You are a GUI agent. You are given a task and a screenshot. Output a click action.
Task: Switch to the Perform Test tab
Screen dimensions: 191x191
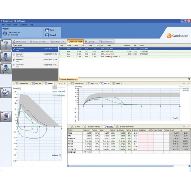(58, 42)
